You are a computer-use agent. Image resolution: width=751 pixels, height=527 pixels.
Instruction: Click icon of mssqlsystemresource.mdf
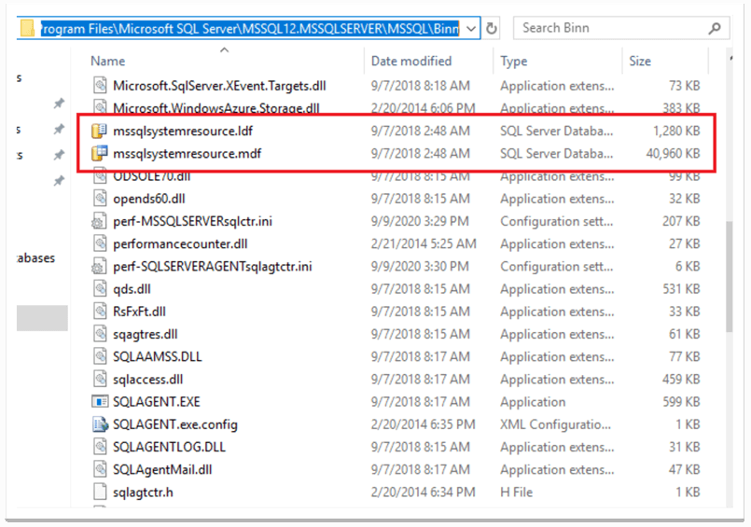click(x=99, y=153)
